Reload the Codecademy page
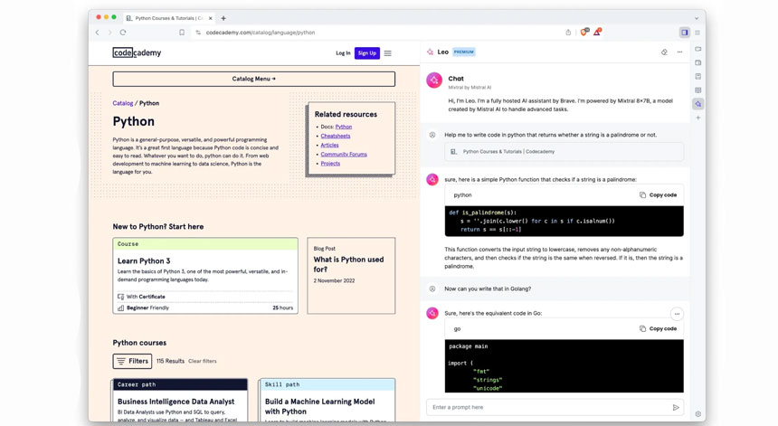This screenshot has height=426, width=778. point(123,33)
